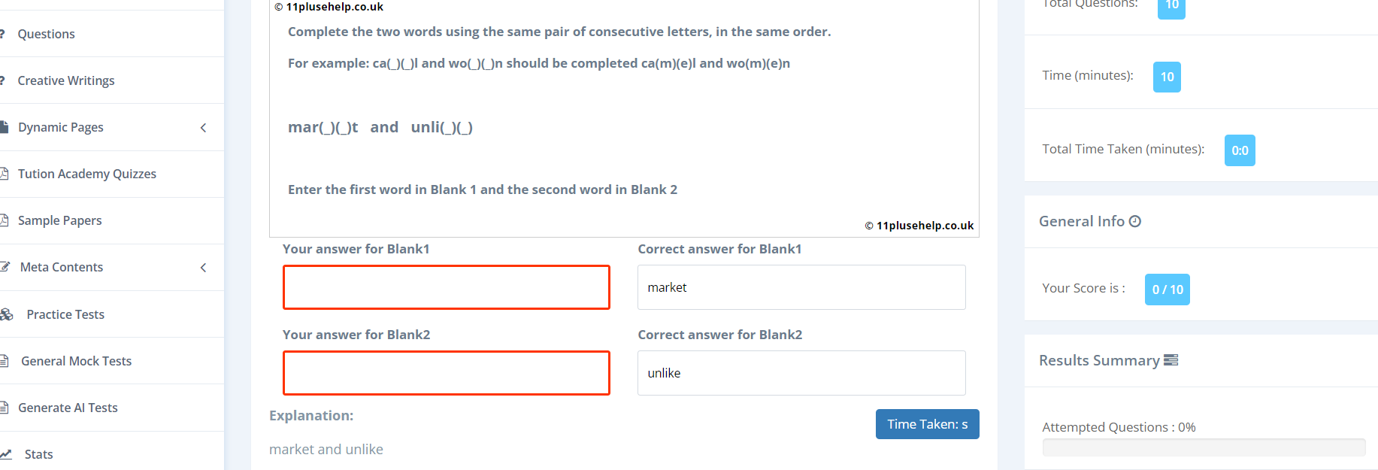The width and height of the screenshot is (1378, 470).
Task: Click the Sample Papers PDF icon
Action: pyautogui.click(x=5, y=220)
